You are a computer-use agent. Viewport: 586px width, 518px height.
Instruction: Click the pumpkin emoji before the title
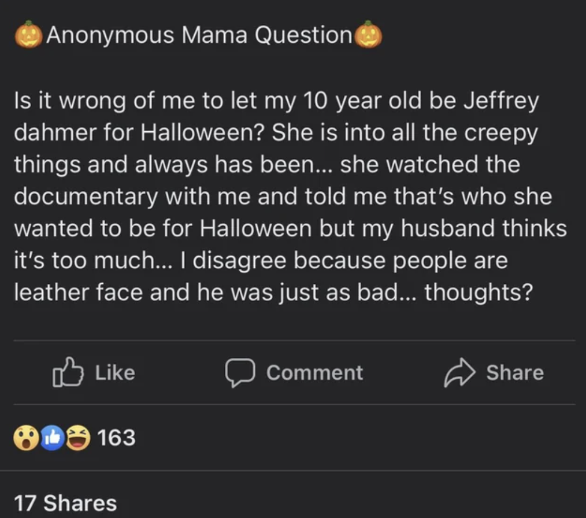click(28, 35)
